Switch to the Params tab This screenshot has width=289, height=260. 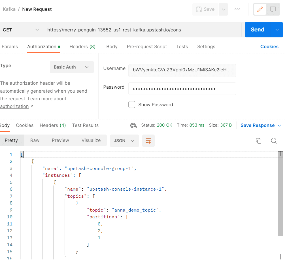click(10, 47)
